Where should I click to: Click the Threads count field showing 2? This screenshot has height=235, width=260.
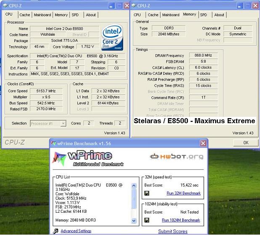pos(120,123)
